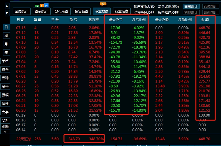This screenshot has width=221, height=146.
Task: Open the 魔号 magic number sidebar item
Action: [x=5, y=87]
